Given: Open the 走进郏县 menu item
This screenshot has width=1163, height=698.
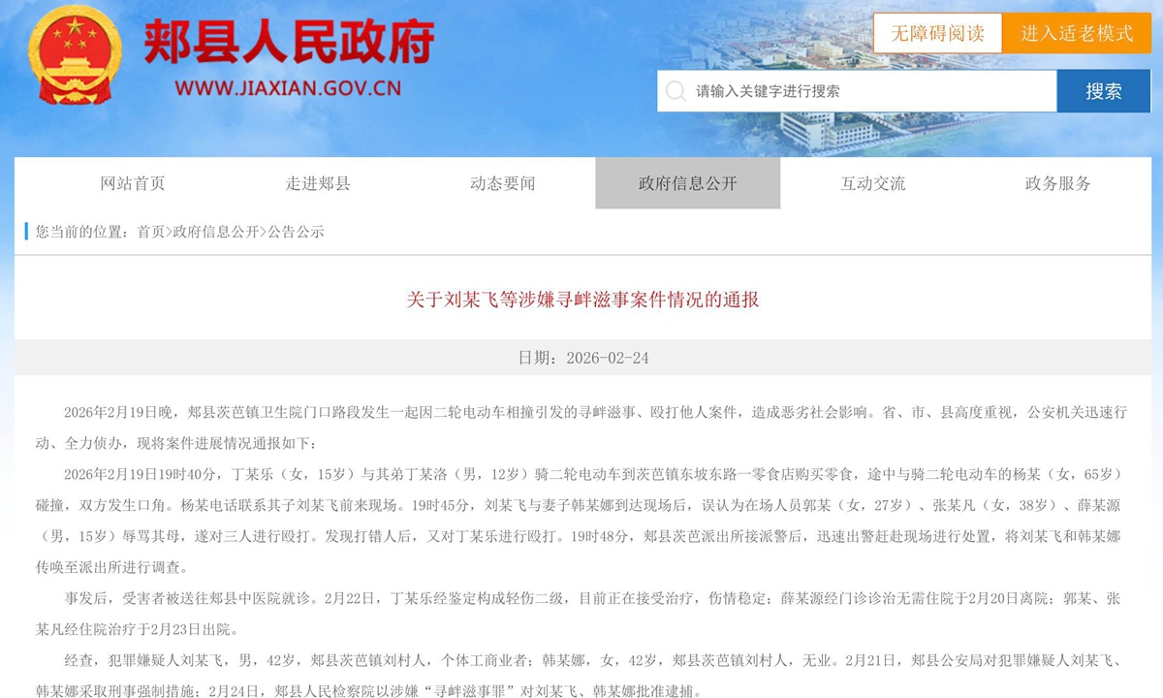Looking at the screenshot, I should (x=318, y=183).
